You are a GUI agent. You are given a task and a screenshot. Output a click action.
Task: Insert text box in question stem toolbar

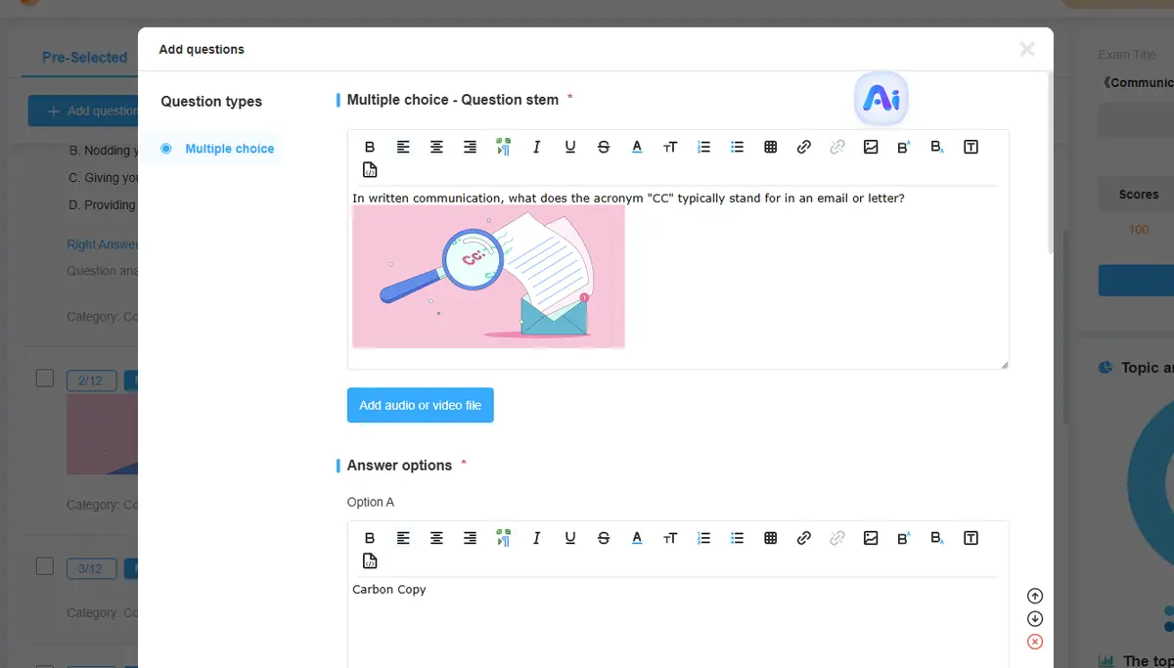tap(971, 147)
